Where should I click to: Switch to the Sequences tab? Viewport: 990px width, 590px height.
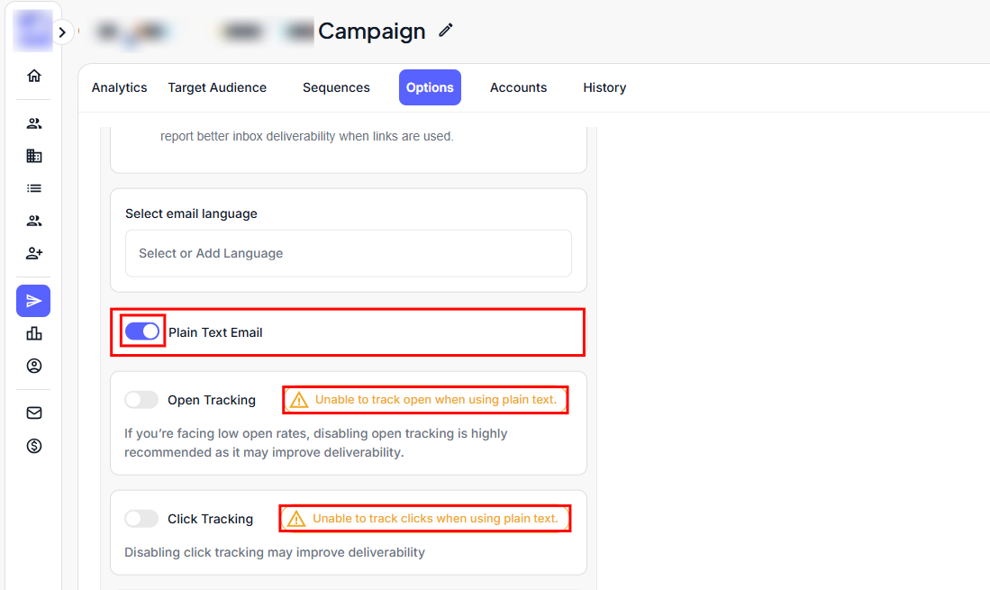coord(336,87)
